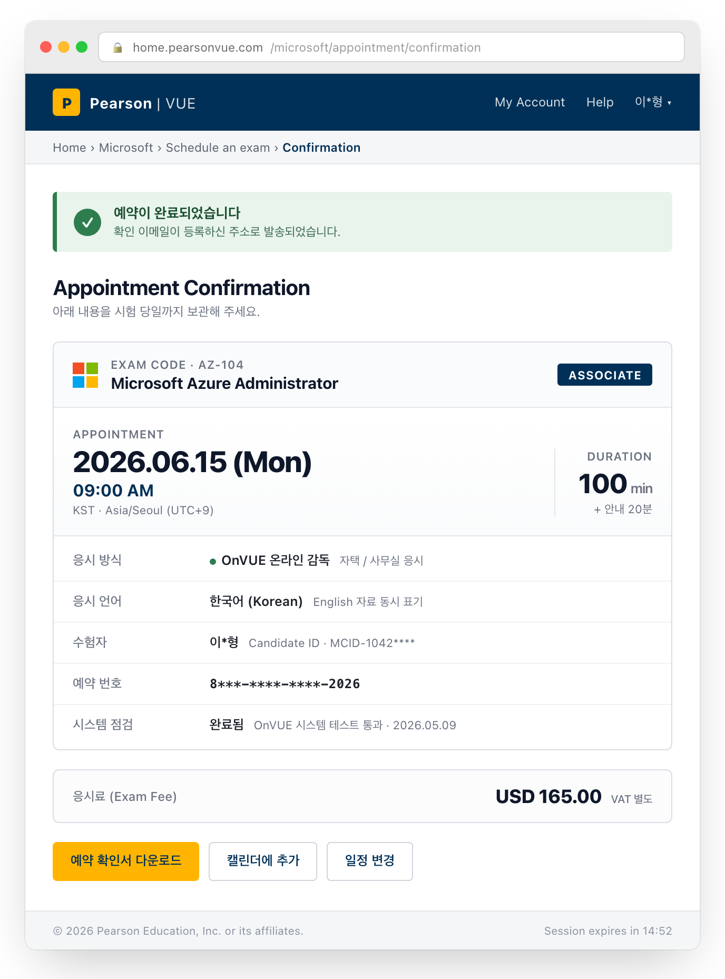This screenshot has height=979, width=725.
Task: Click the 응시 언어 row label
Action: pos(97,601)
